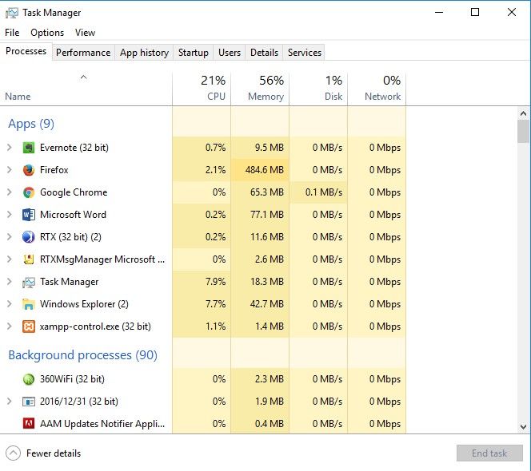
Task: Switch to the Services tab
Action: click(305, 53)
